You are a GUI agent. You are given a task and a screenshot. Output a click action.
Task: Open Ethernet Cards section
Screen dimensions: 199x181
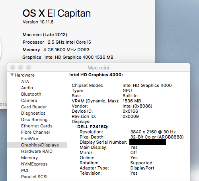click(37, 126)
